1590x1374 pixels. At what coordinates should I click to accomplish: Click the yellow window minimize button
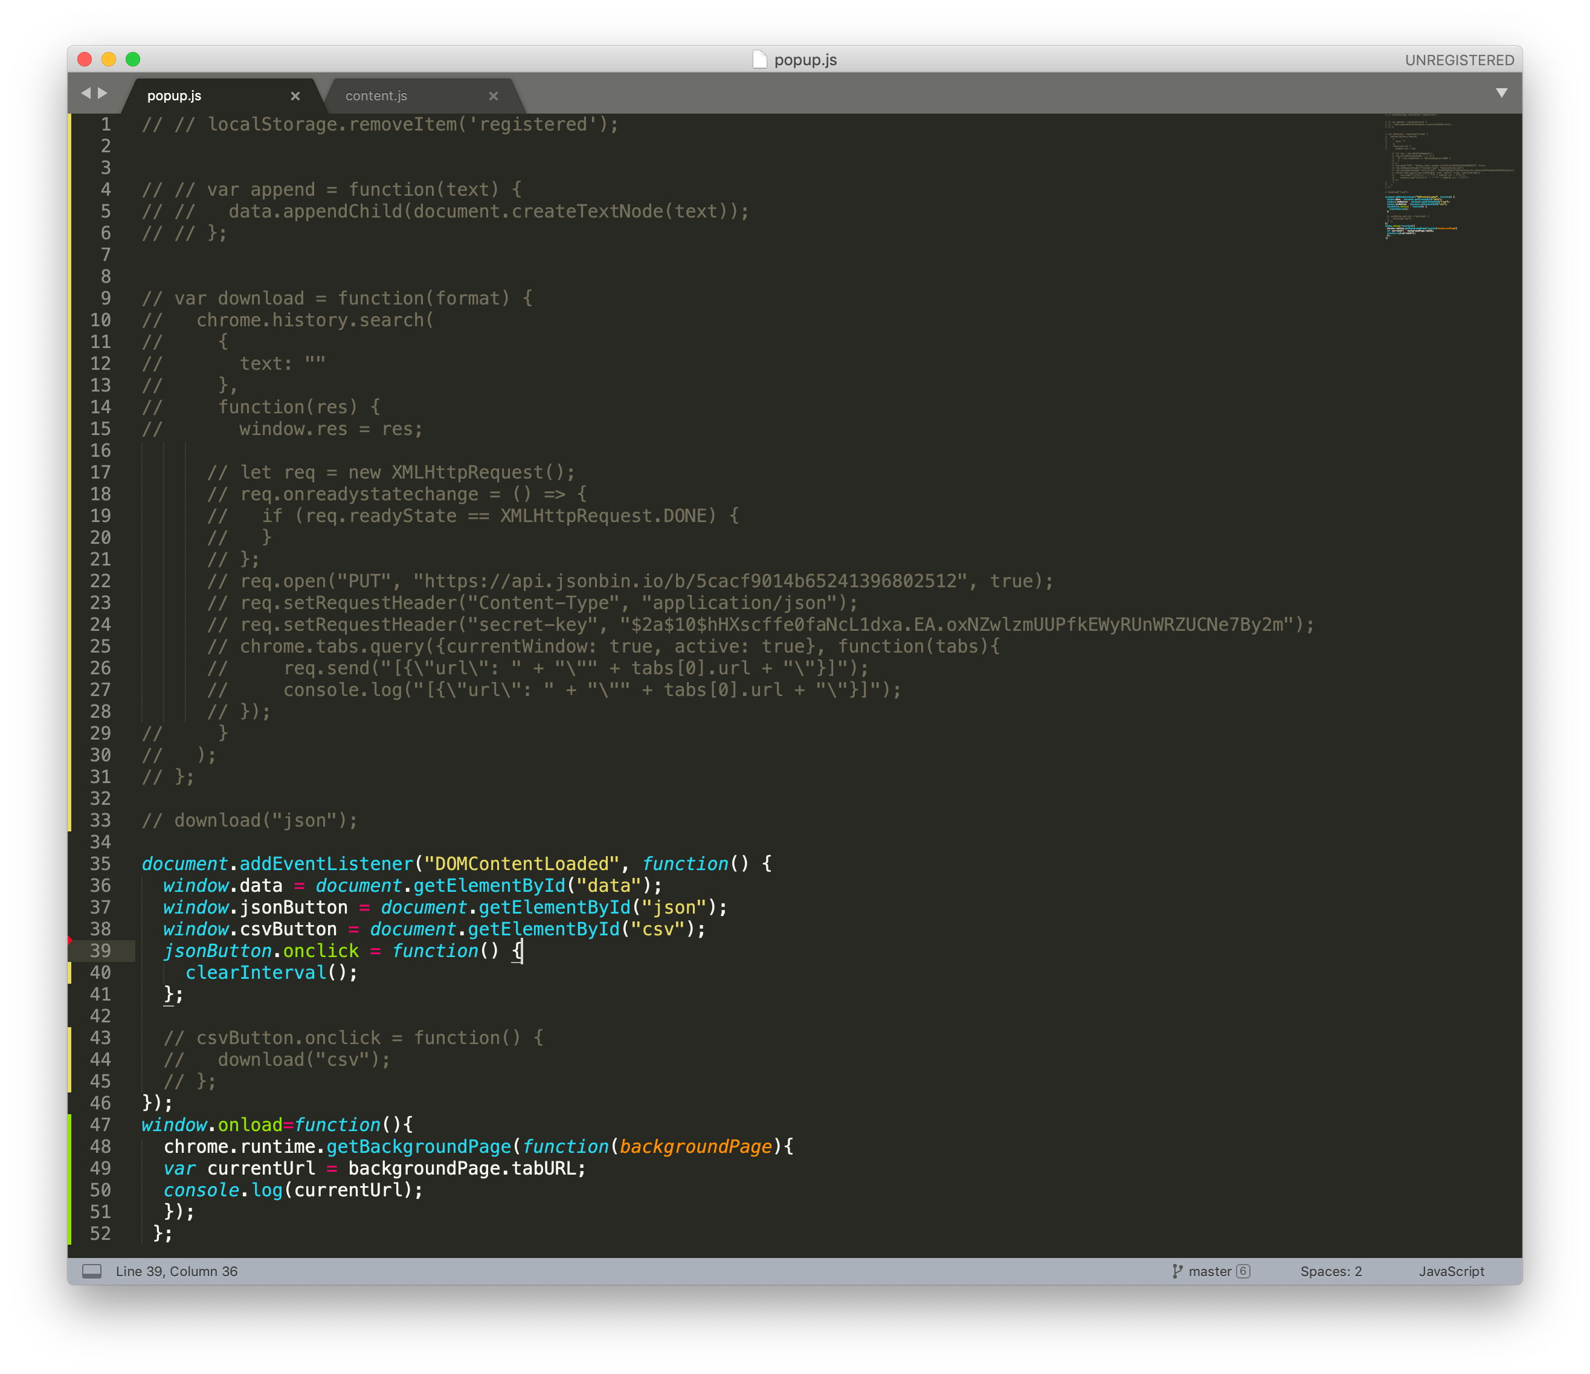click(109, 59)
